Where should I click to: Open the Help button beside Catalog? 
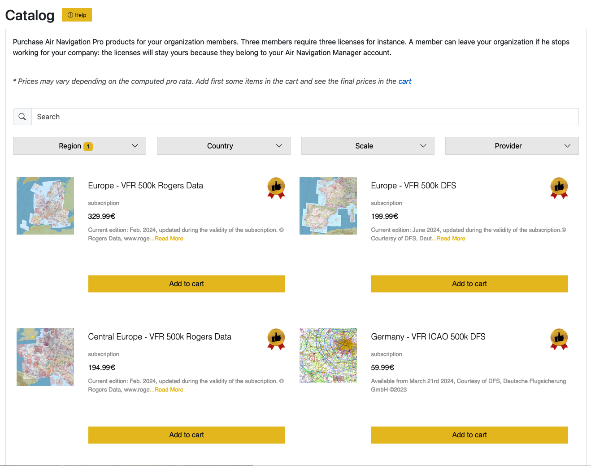click(77, 15)
